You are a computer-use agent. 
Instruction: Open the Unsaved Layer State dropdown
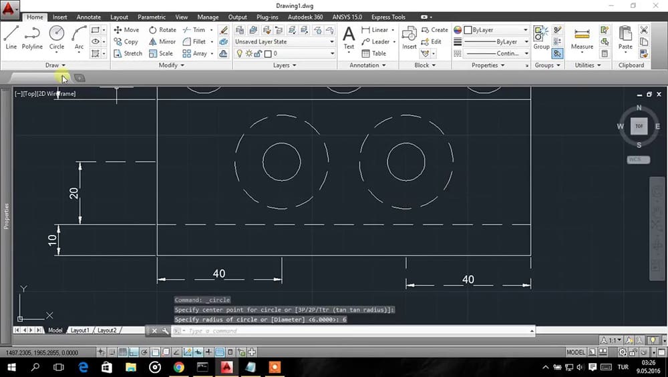(x=285, y=41)
